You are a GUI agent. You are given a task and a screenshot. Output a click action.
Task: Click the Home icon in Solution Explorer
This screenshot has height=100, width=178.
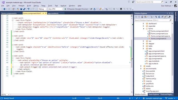[x=142, y=17]
